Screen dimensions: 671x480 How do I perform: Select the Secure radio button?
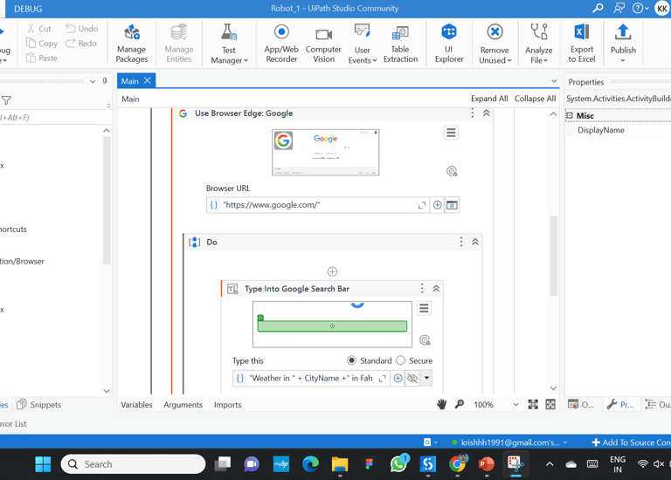pyautogui.click(x=400, y=360)
